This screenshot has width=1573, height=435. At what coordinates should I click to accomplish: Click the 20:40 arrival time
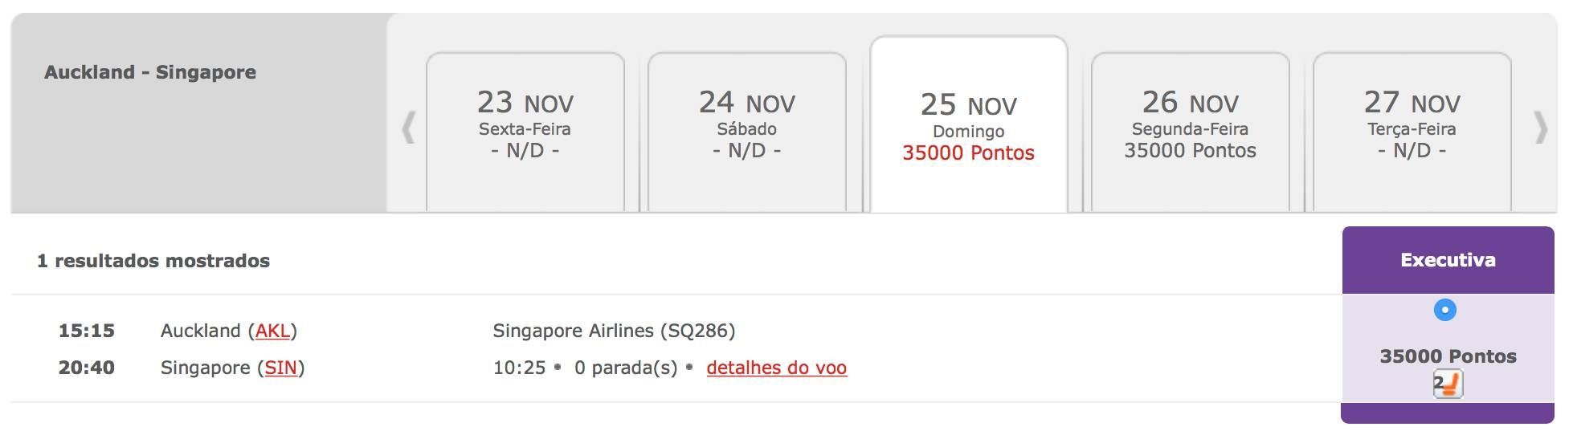87,368
